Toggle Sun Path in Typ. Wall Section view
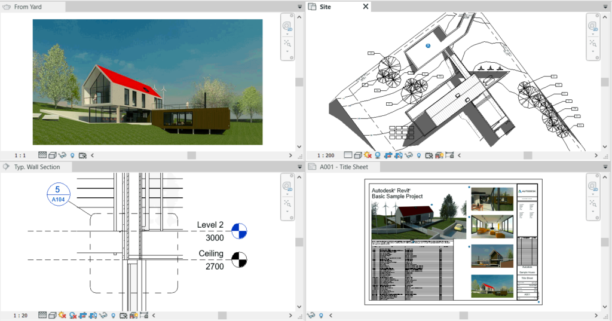The height and width of the screenshot is (321, 612). point(62,315)
